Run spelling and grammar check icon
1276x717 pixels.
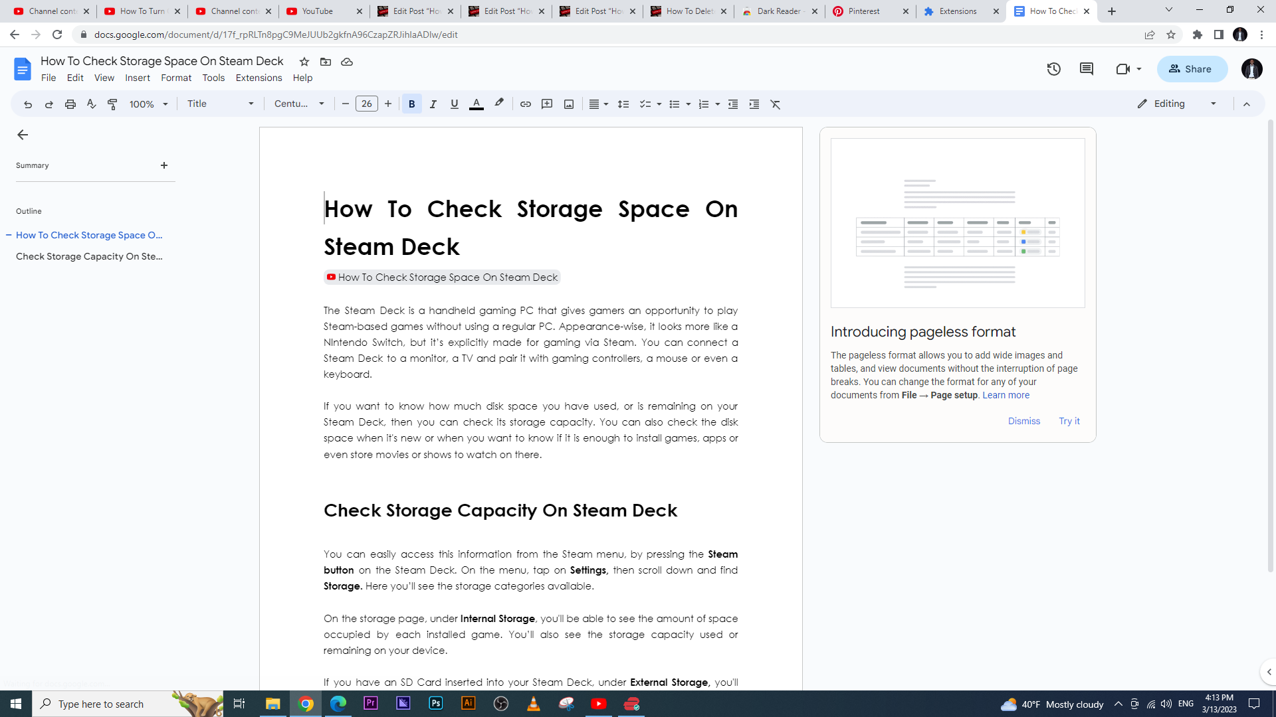[92, 104]
